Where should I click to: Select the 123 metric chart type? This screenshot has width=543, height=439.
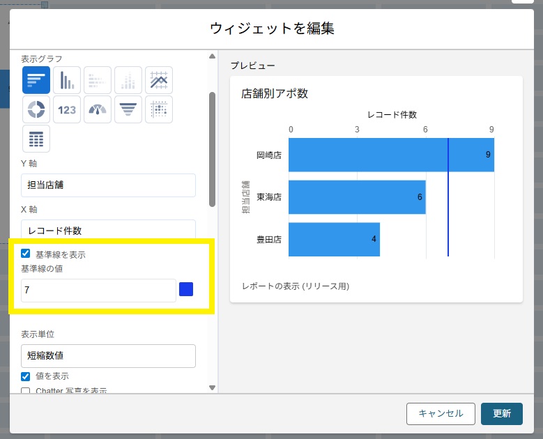67,109
